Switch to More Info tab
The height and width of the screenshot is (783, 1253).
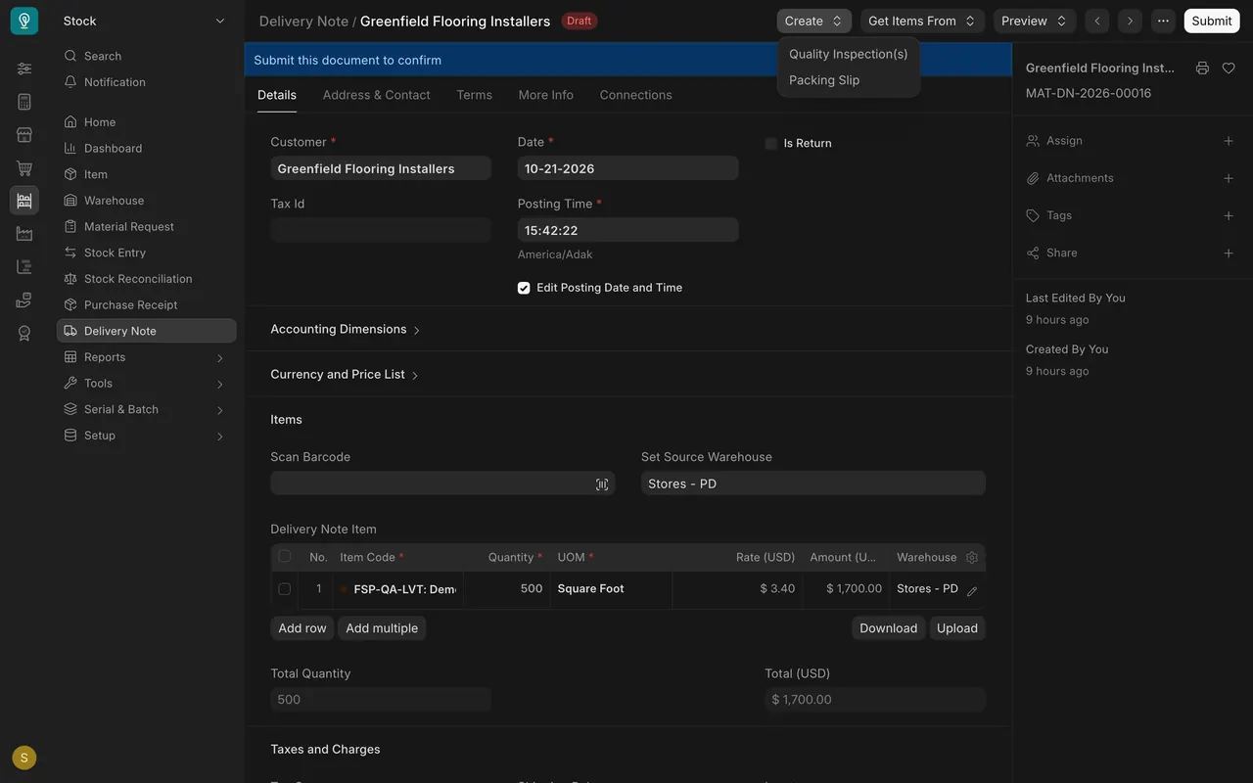546,95
